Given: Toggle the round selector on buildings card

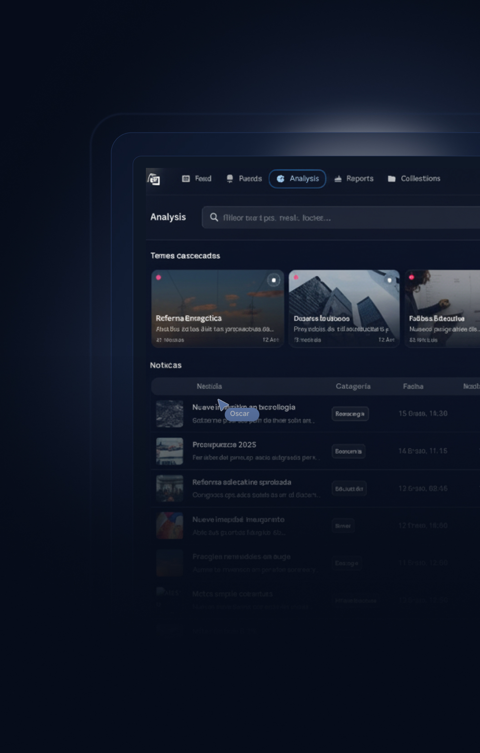Looking at the screenshot, I should [389, 280].
